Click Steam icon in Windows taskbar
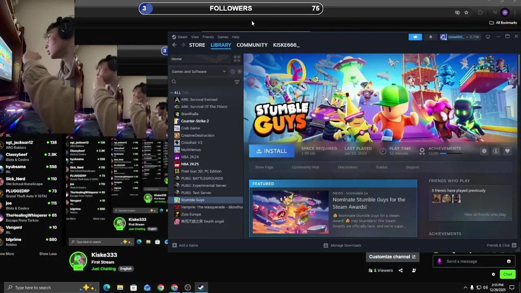The height and width of the screenshot is (293, 521). pyautogui.click(x=201, y=288)
